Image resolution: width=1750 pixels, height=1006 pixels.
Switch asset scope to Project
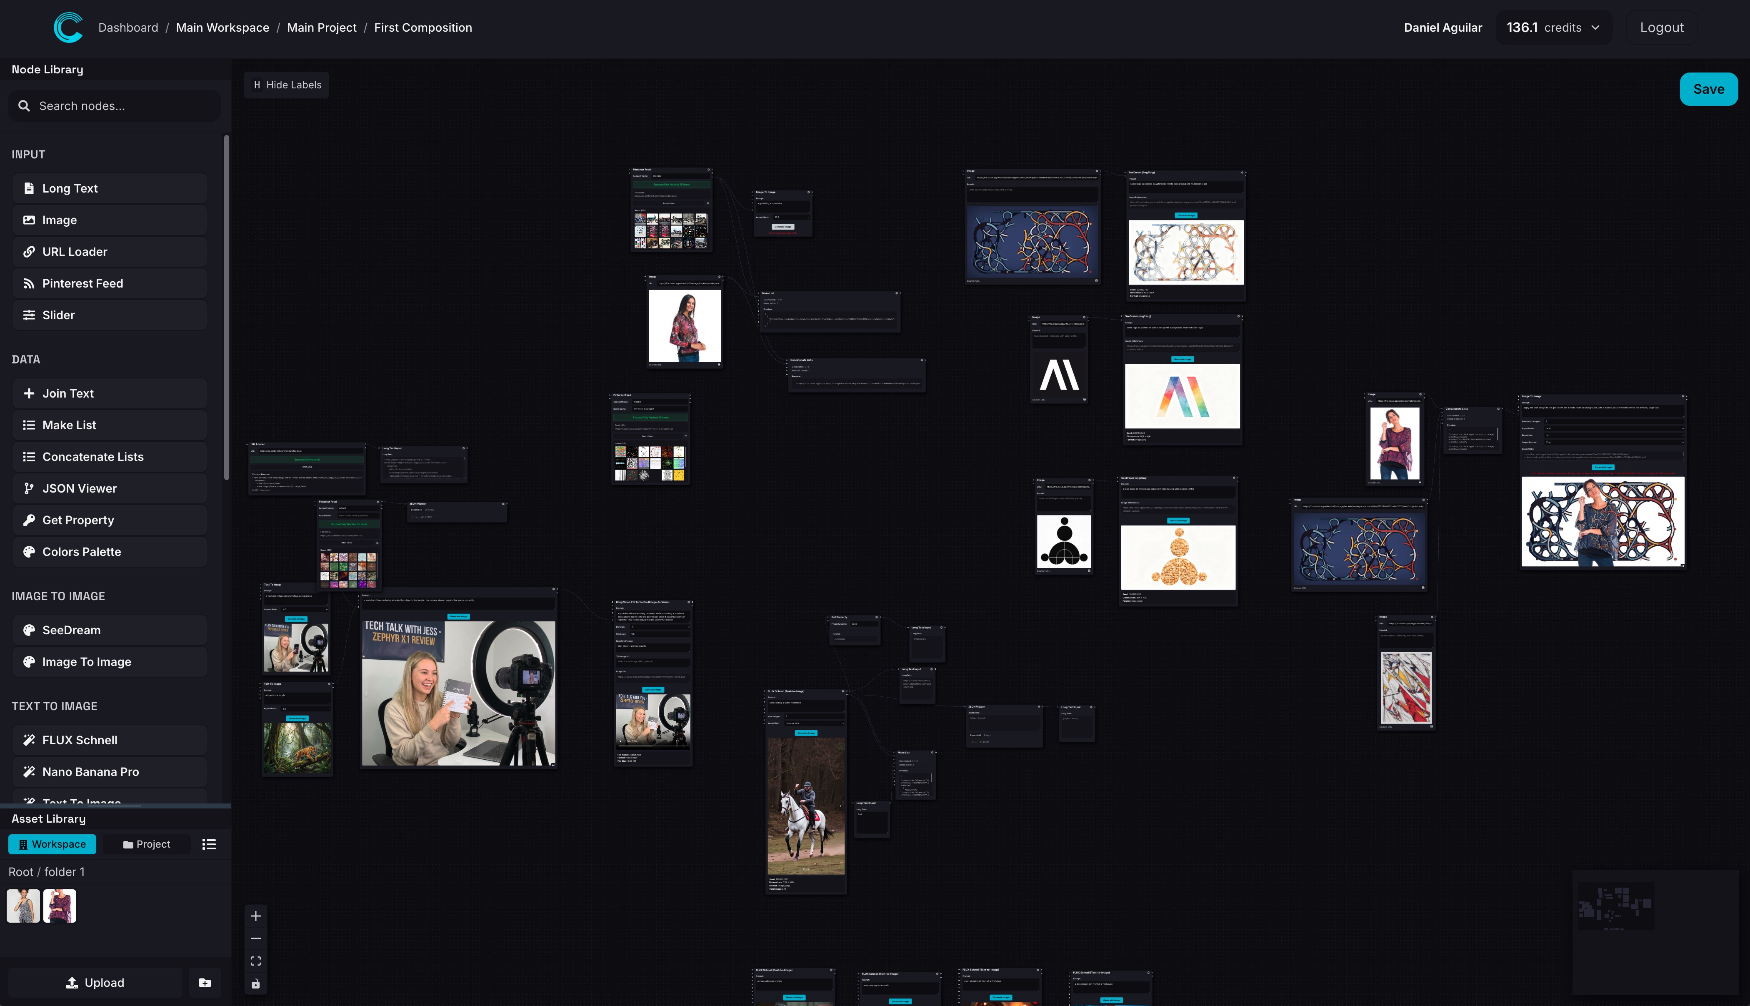(146, 844)
